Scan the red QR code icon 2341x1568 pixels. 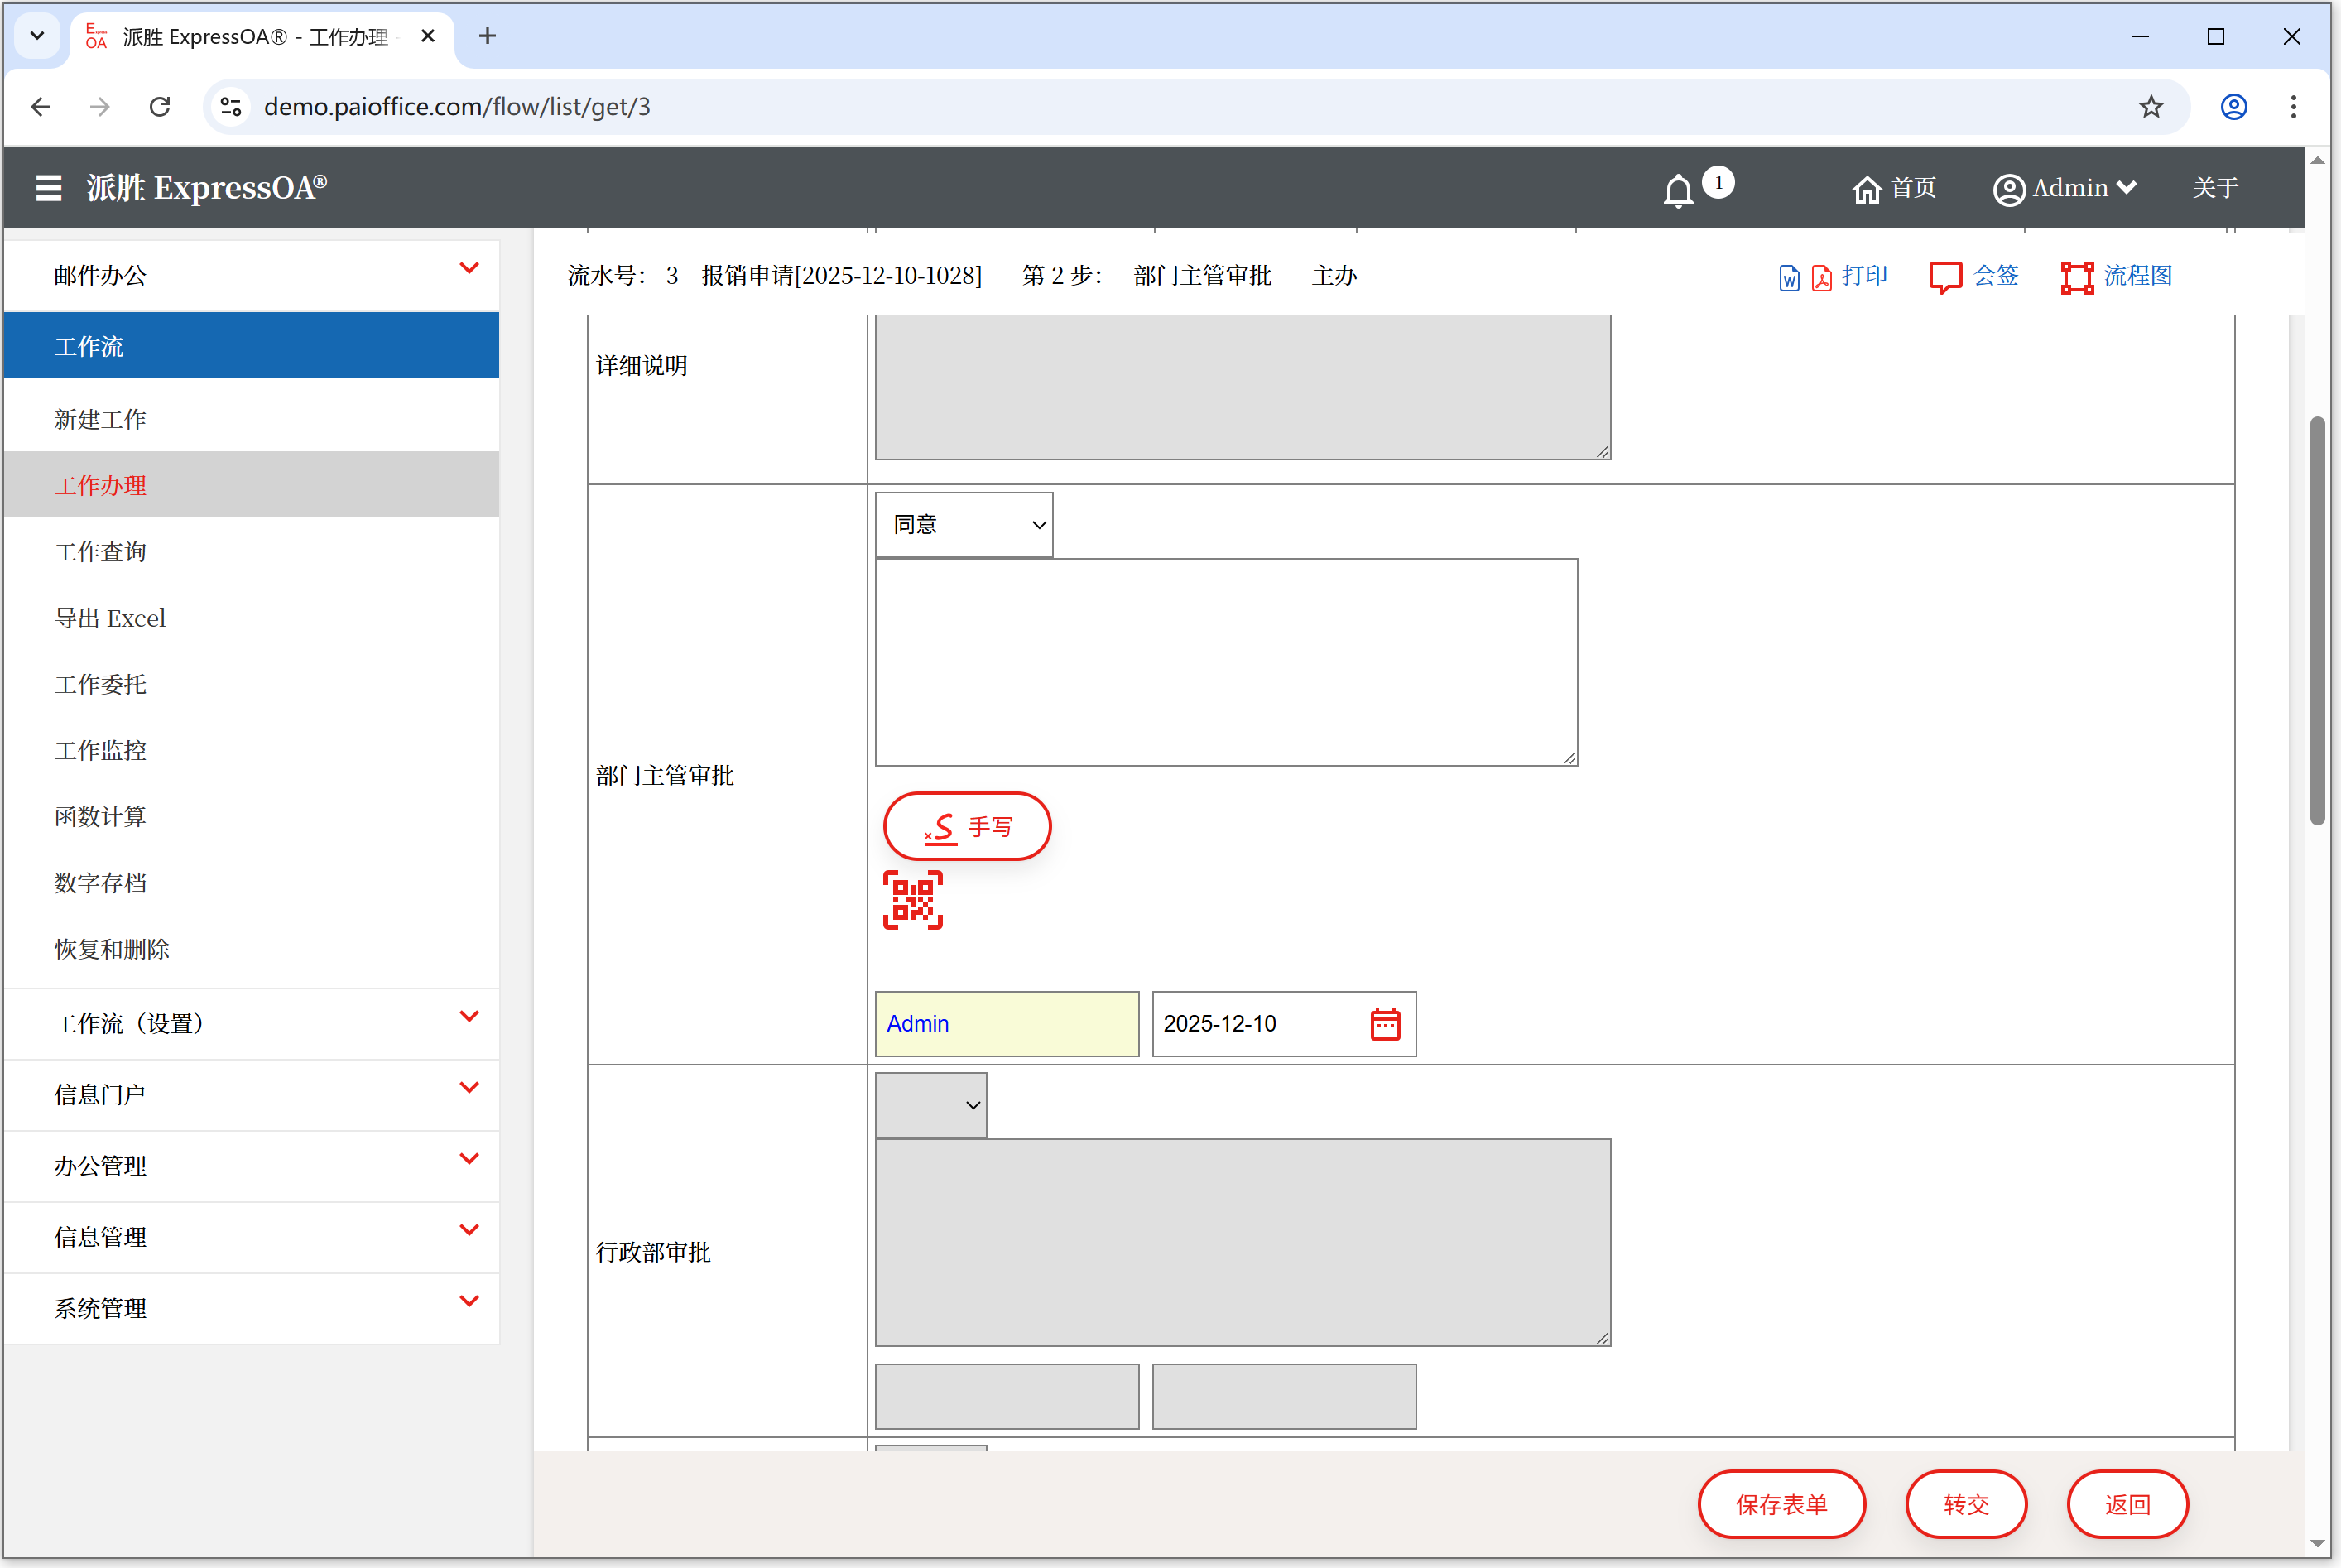(912, 900)
